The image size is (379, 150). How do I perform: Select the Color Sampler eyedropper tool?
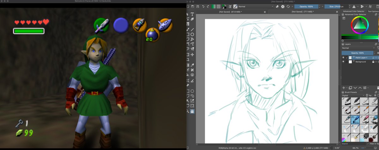click(192, 65)
